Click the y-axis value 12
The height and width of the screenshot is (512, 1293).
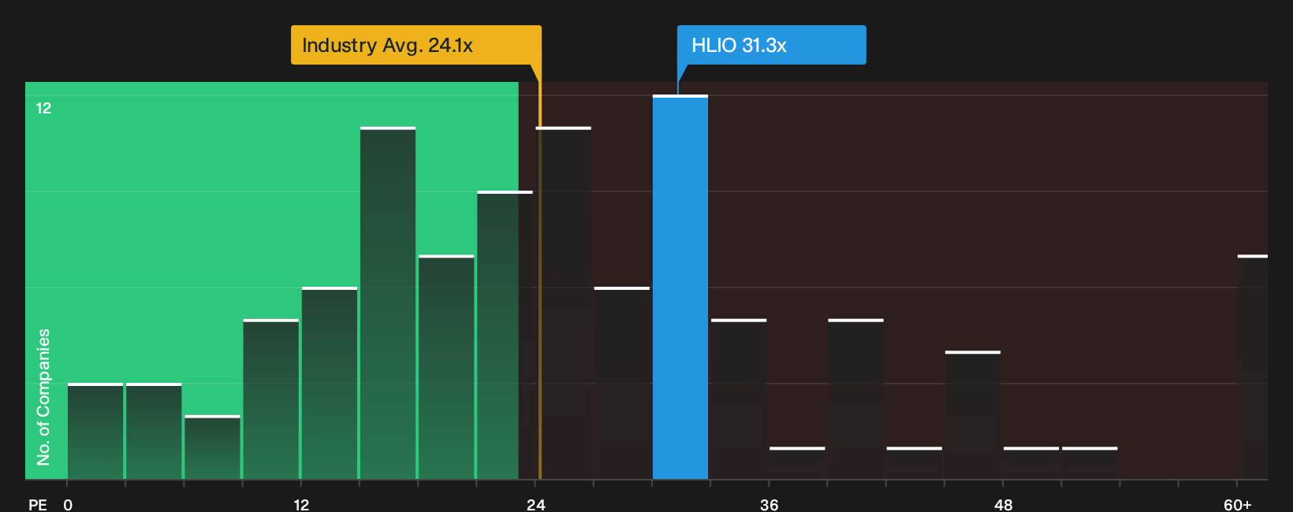[x=43, y=108]
